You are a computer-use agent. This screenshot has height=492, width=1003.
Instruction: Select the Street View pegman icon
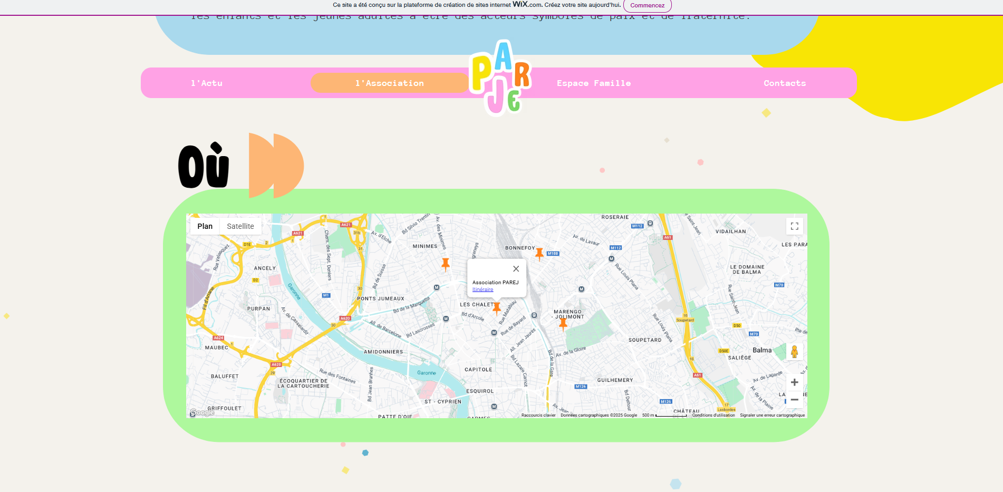click(795, 352)
